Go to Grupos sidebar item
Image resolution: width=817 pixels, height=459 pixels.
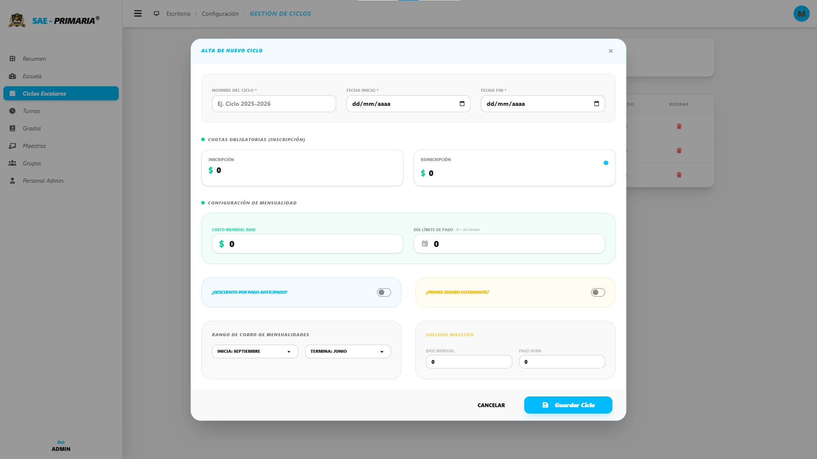32,163
